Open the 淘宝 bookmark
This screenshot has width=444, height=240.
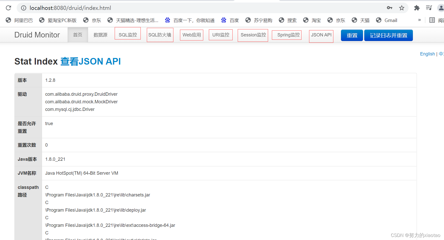pos(312,20)
